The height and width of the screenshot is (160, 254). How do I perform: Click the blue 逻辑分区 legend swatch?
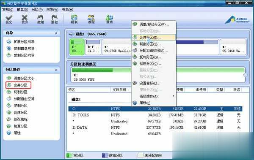105,155
